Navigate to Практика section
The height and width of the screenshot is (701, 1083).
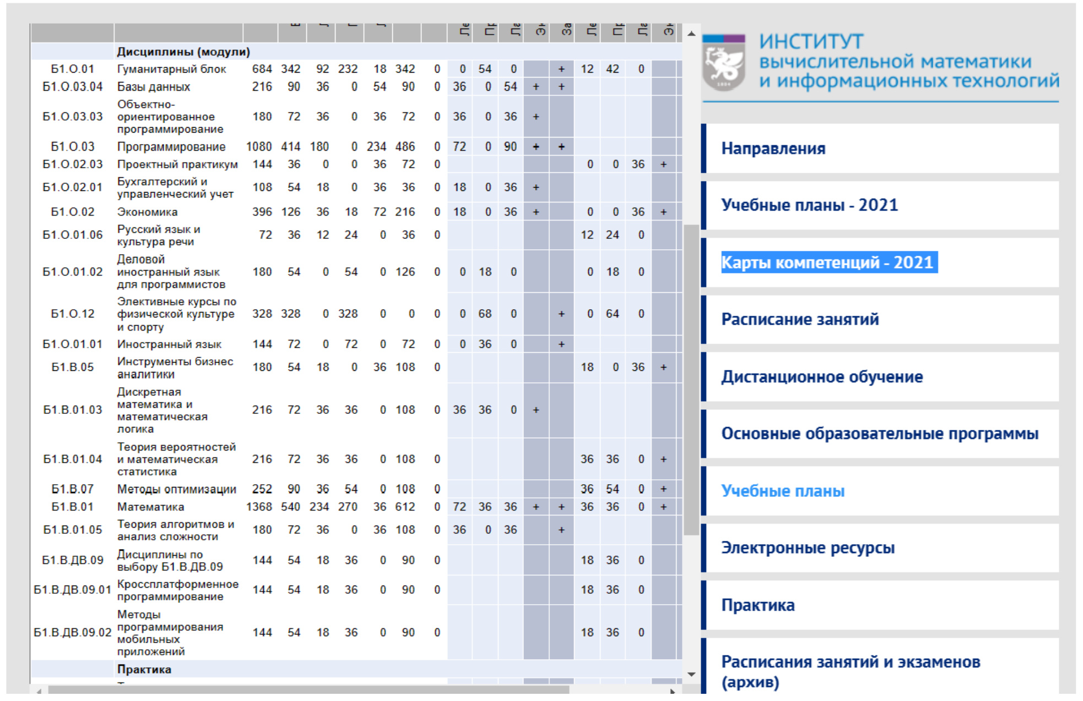758,605
